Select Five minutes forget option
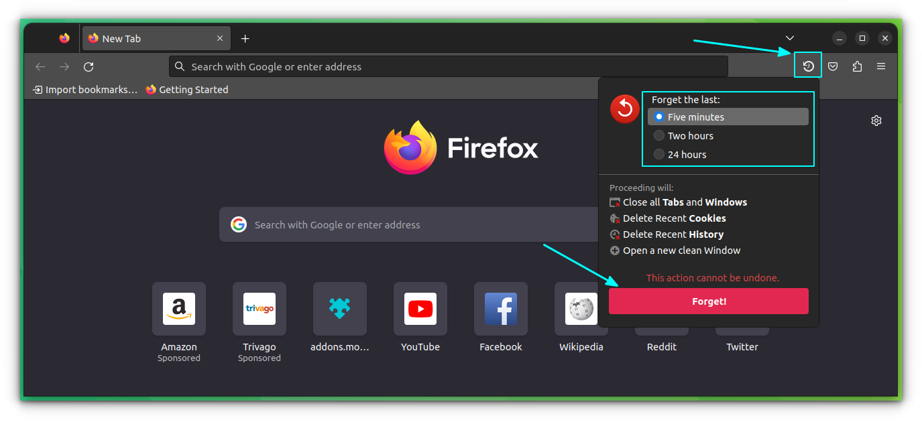The width and height of the screenshot is (922, 422). pos(728,117)
